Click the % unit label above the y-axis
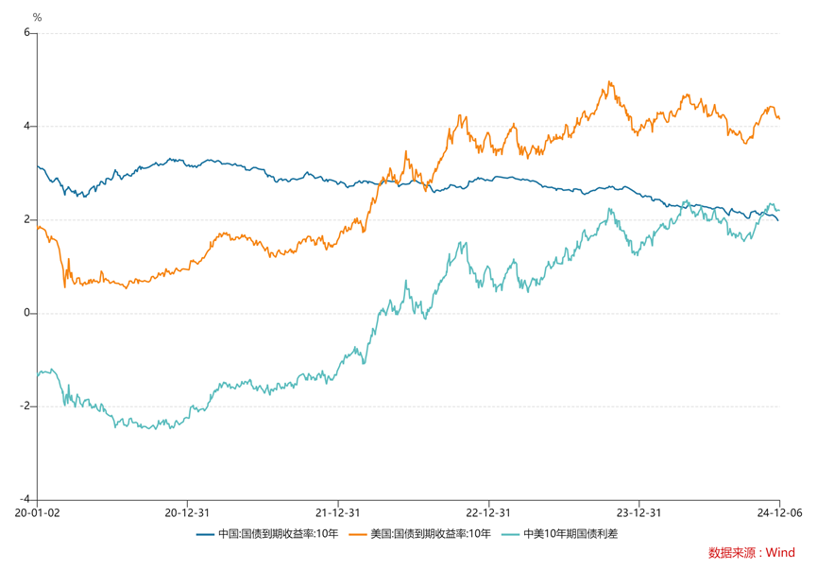 [x=37, y=17]
